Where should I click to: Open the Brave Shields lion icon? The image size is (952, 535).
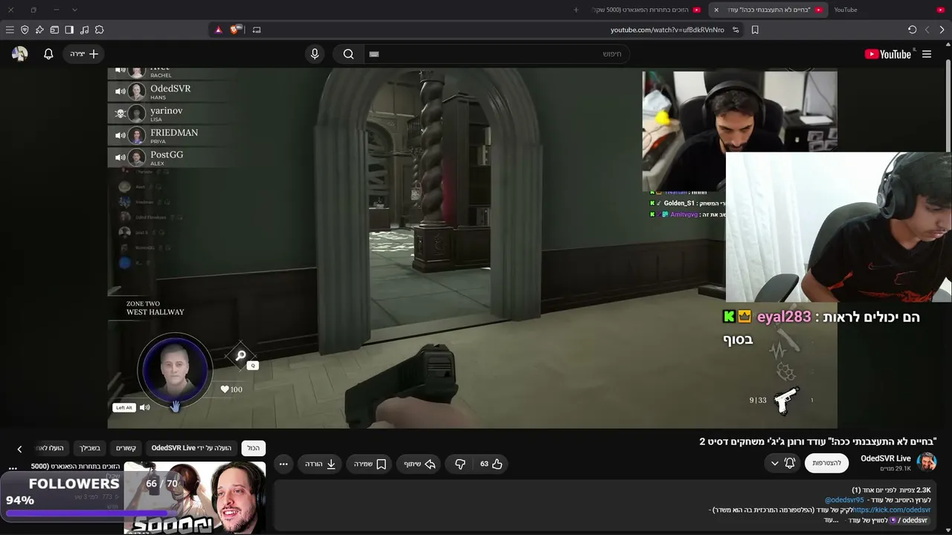pyautogui.click(x=235, y=30)
